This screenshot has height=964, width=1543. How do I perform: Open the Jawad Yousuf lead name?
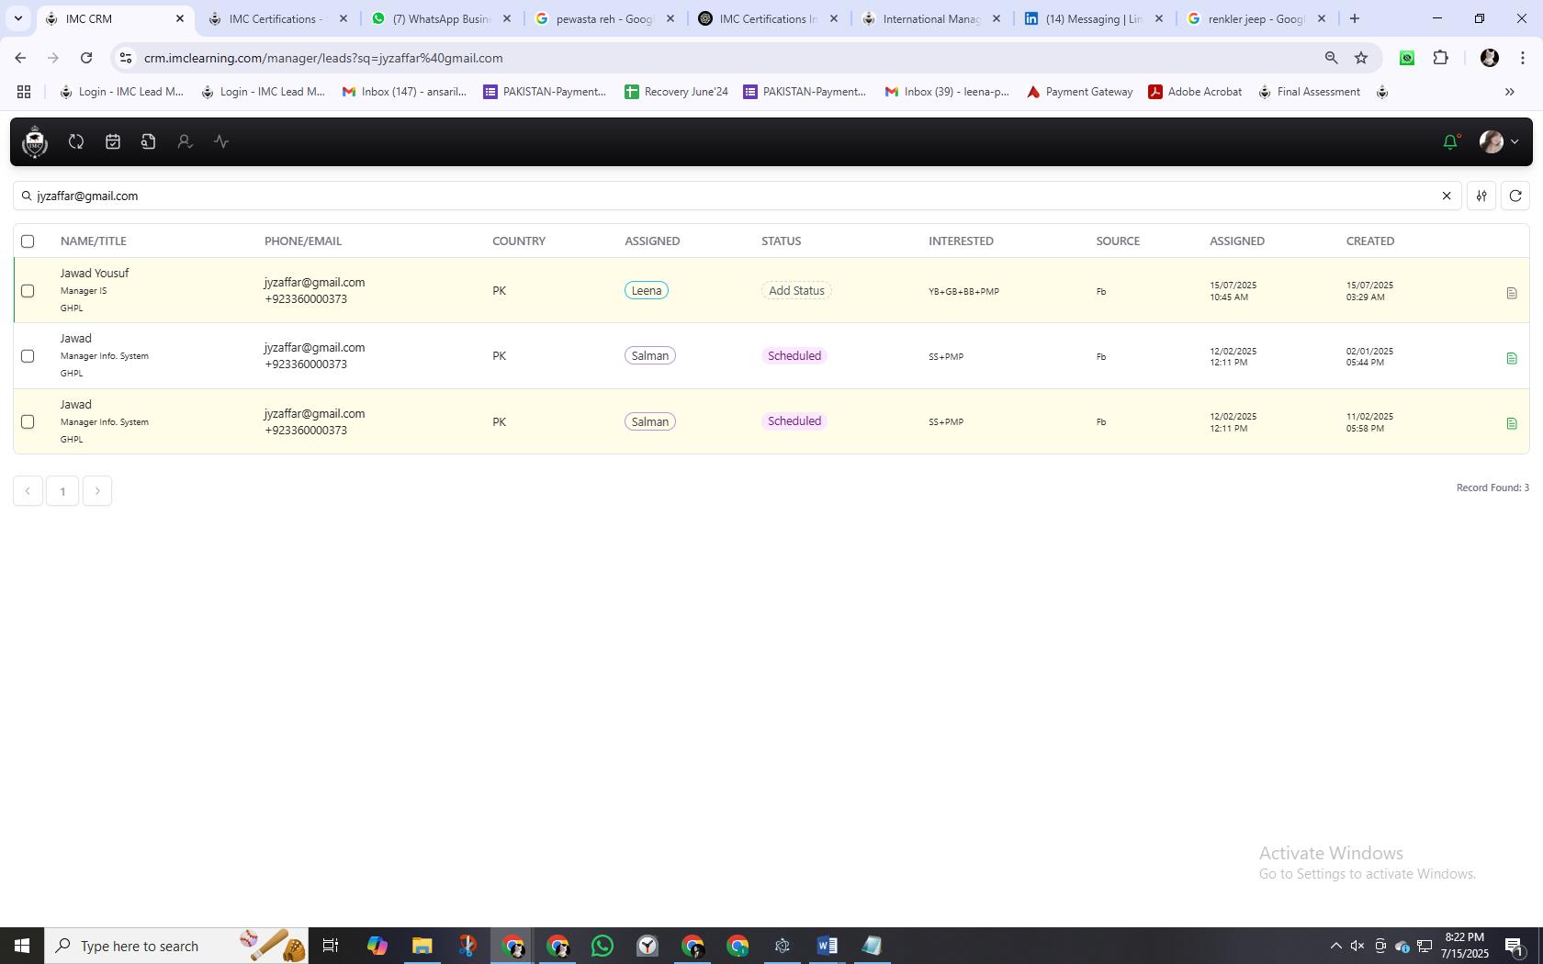pos(95,274)
